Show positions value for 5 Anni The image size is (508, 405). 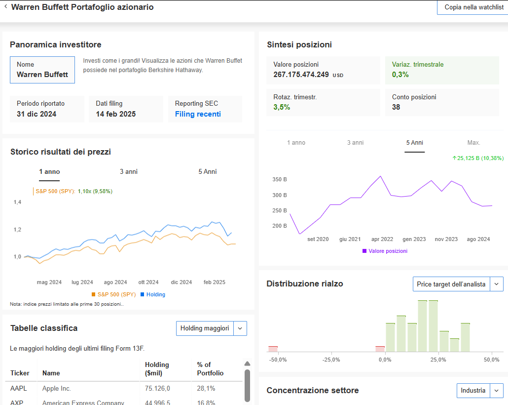415,143
